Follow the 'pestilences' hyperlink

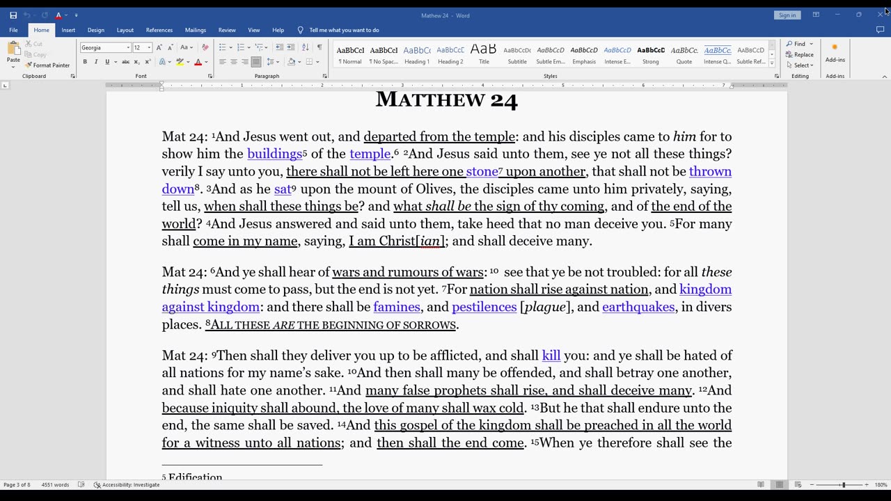click(484, 307)
